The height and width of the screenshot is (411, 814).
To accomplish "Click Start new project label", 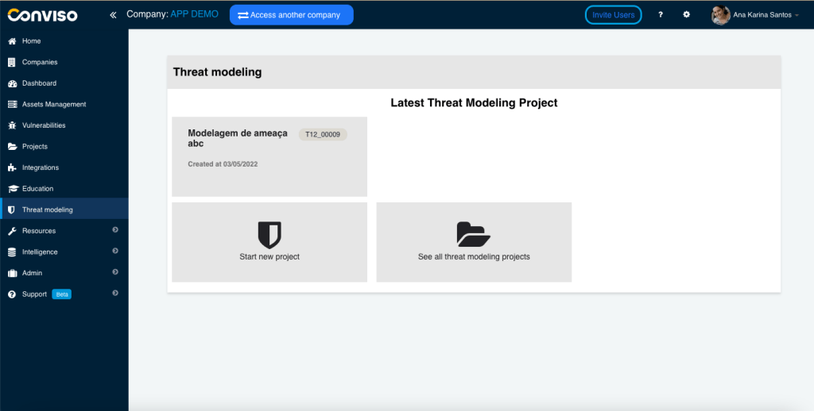I will click(x=269, y=256).
